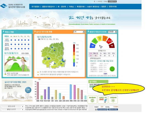
Task: Expand the first footer related-sites dropdown
Action: (12, 107)
